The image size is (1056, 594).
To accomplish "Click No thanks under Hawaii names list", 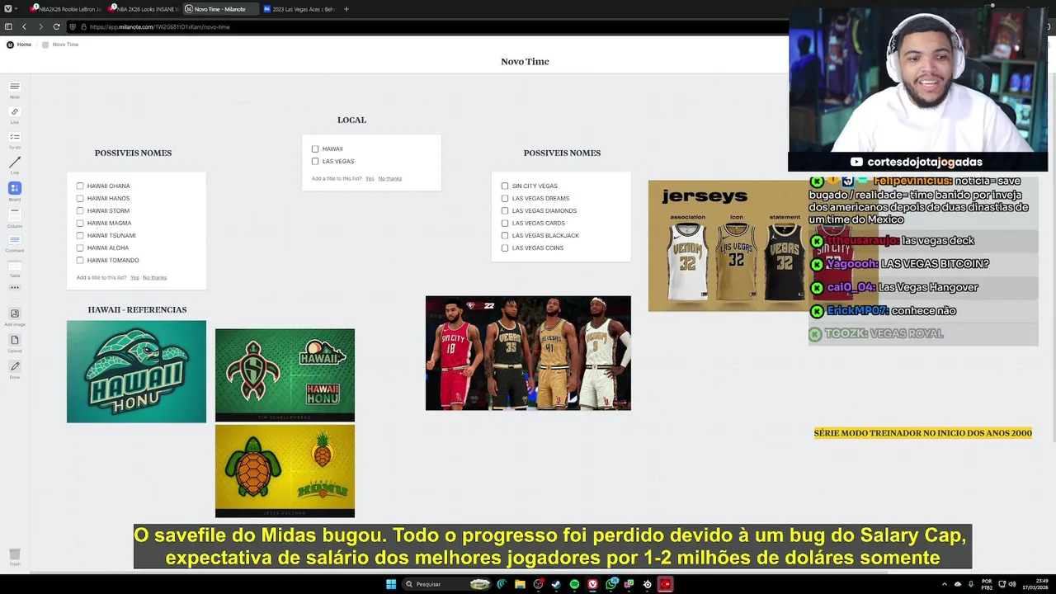I will [155, 278].
